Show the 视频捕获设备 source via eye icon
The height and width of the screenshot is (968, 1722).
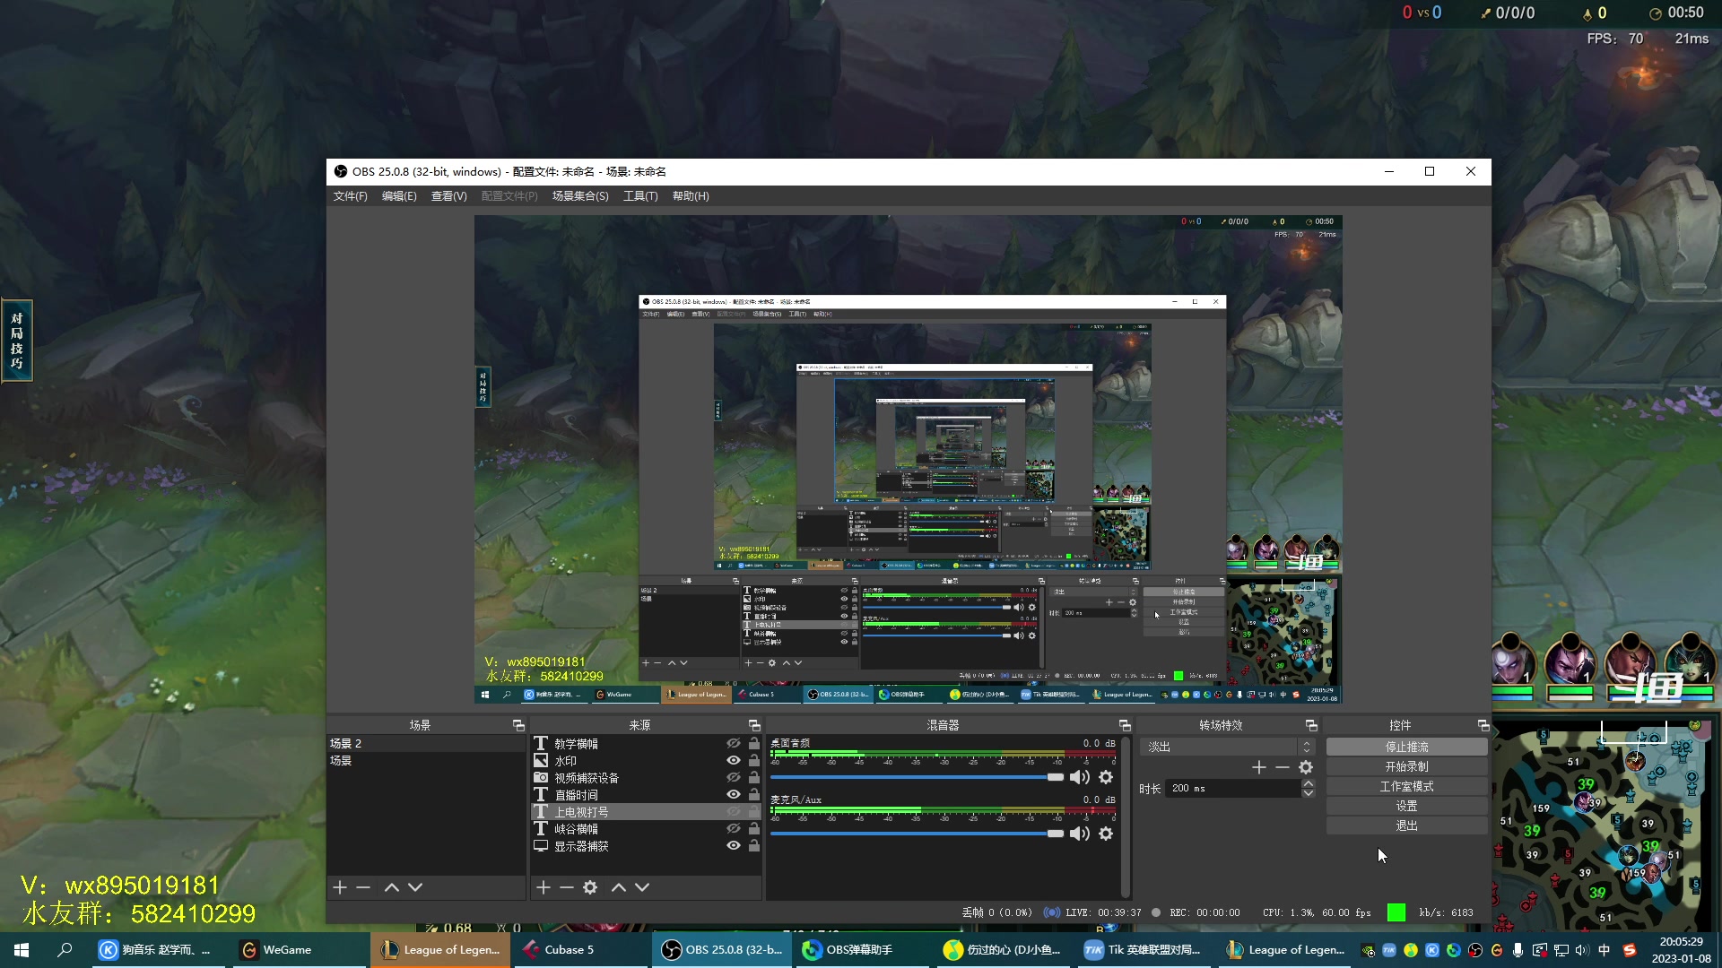tap(734, 778)
